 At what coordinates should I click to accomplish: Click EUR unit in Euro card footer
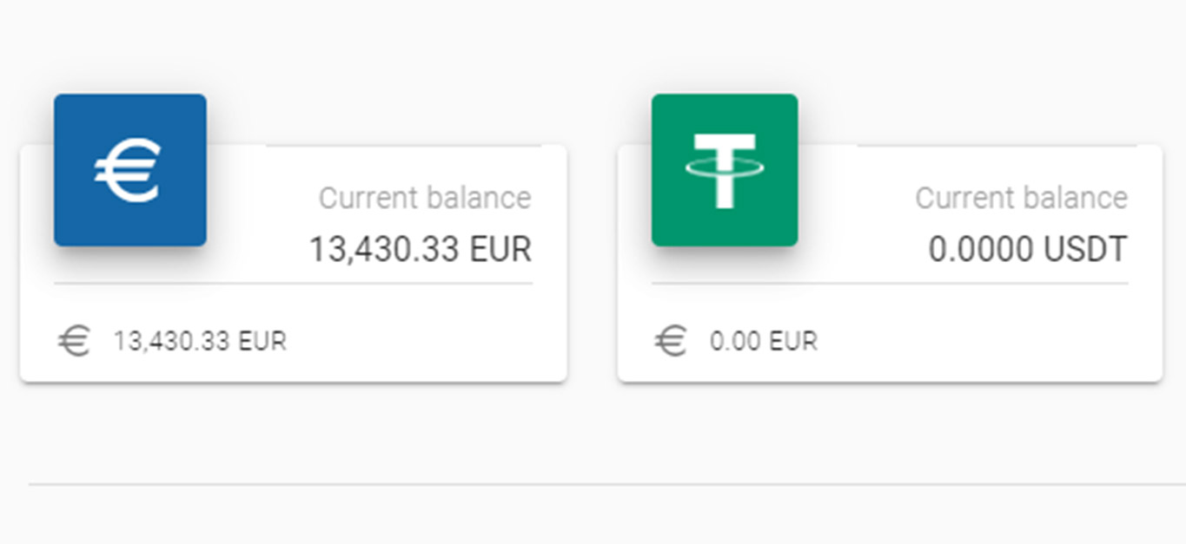point(262,341)
